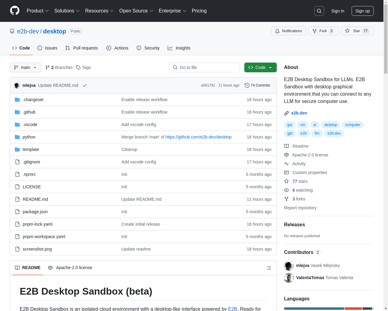Open the Pricing link

[199, 11]
